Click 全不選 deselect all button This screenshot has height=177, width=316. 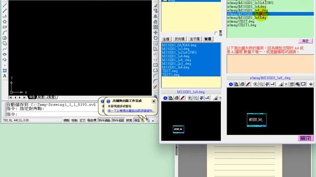tap(195, 39)
